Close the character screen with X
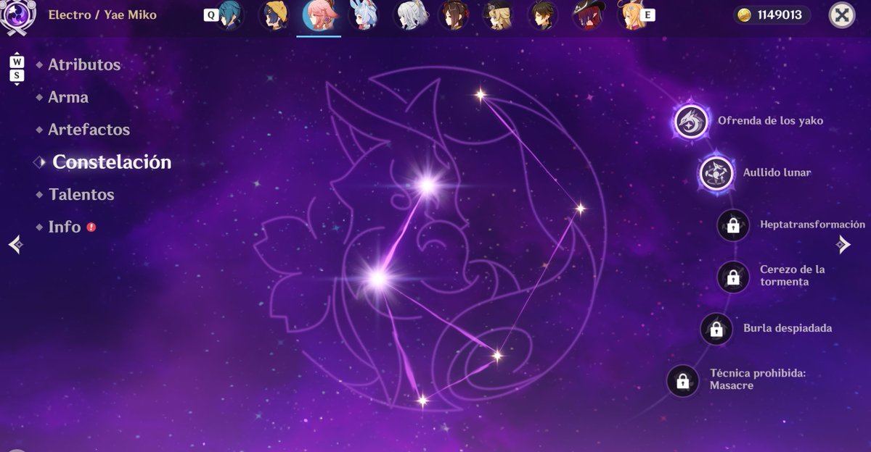The height and width of the screenshot is (452, 871). 841,15
